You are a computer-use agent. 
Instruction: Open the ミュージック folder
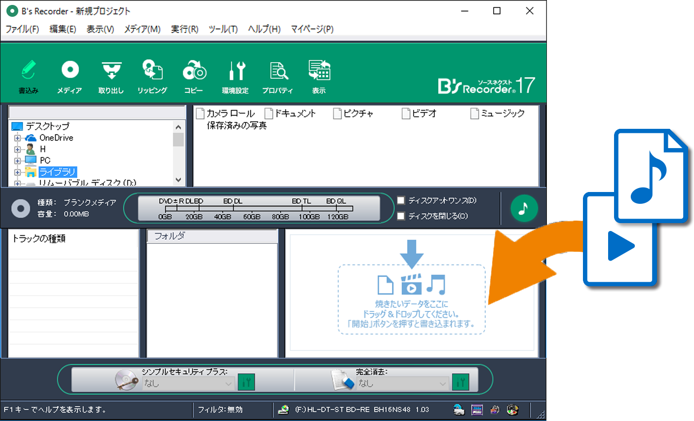[498, 114]
